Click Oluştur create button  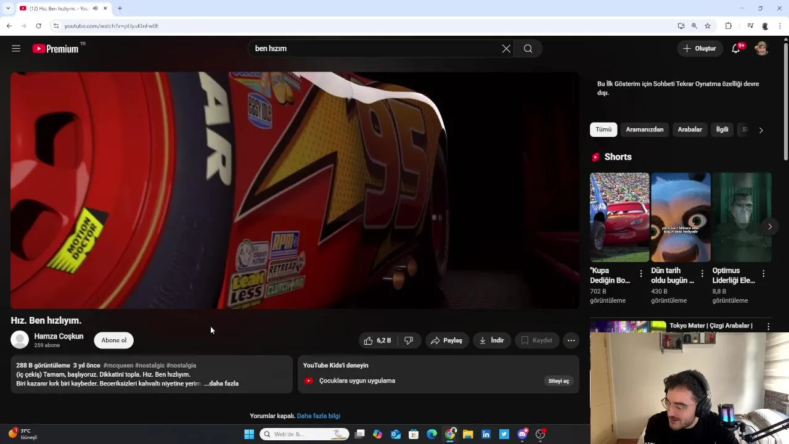pos(700,49)
